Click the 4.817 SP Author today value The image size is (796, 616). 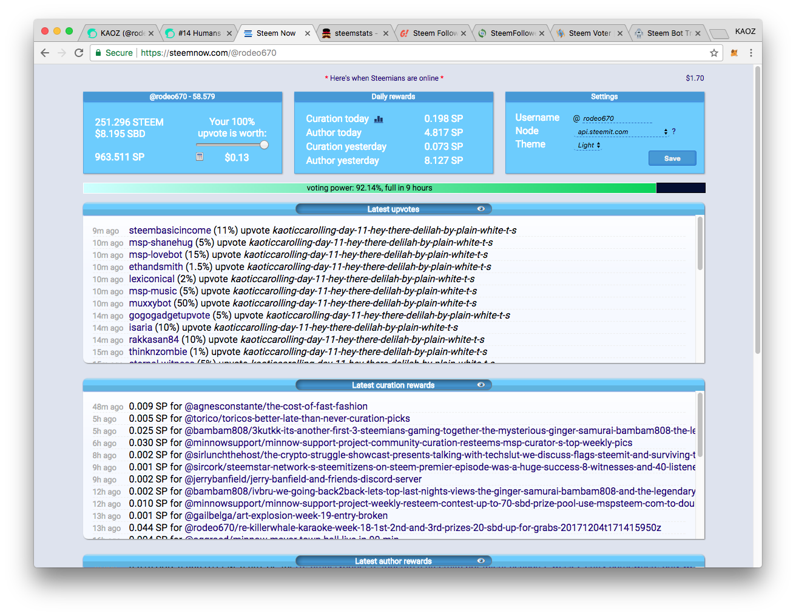[444, 132]
